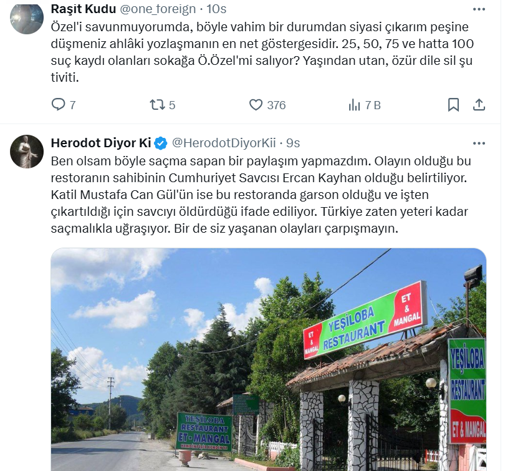
Task: Open more options for Raşit Kudu's tweet
Action: 479,9
